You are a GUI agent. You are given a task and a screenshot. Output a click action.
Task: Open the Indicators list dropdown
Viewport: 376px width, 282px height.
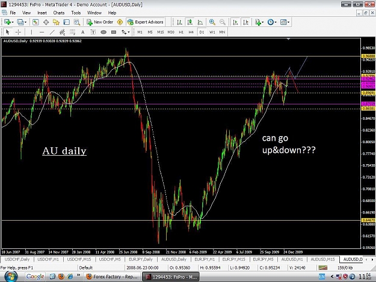[x=259, y=22]
